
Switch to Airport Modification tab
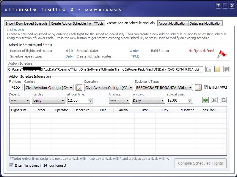tap(172, 23)
